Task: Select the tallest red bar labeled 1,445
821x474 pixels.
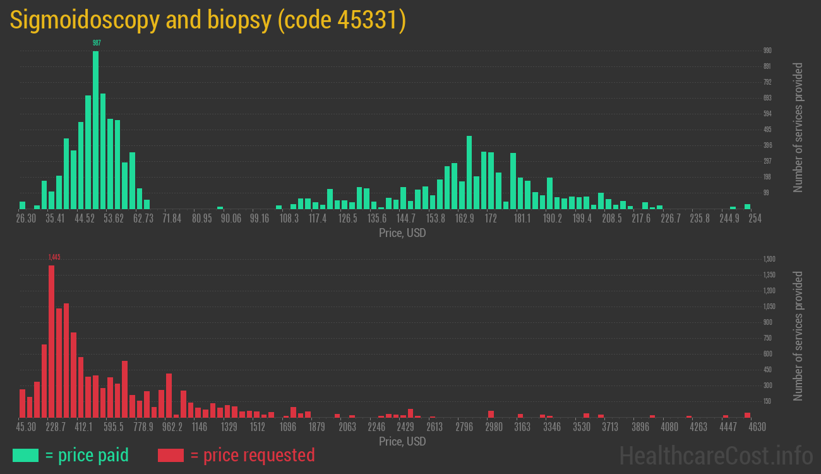Action: point(52,341)
